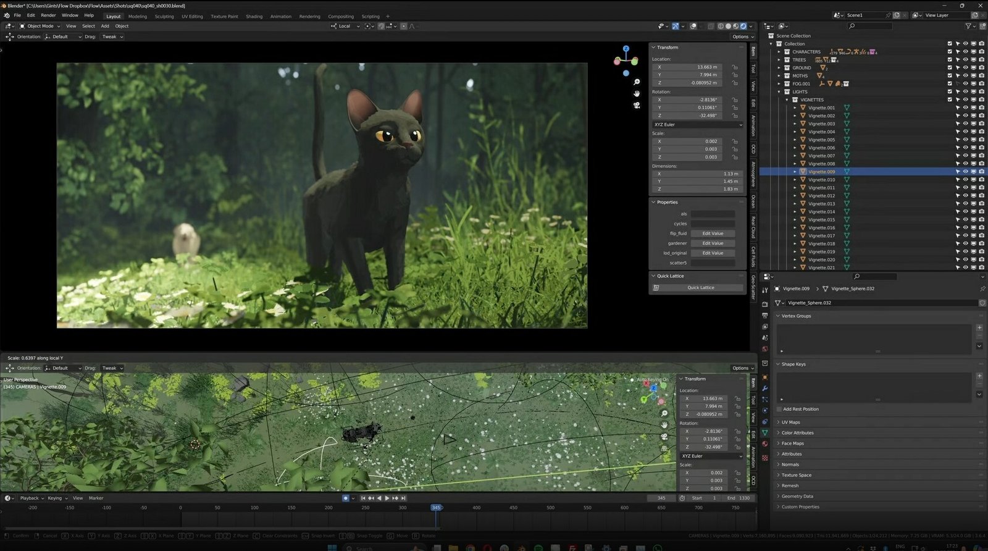Open the Shading workspace tab
The width and height of the screenshot is (988, 551).
(x=254, y=17)
